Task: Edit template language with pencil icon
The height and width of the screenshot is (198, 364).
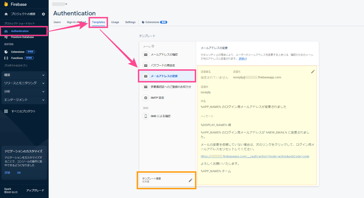Action: click(191, 180)
